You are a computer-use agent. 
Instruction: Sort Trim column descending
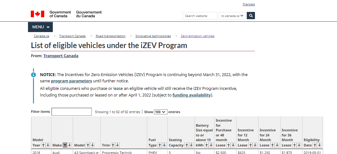pyautogui.click(x=117, y=145)
